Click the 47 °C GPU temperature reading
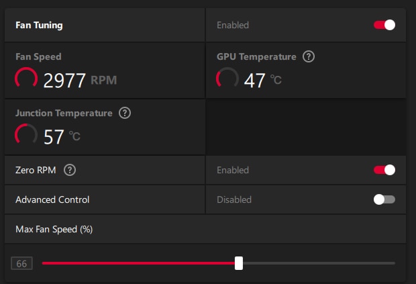416x284 pixels. pyautogui.click(x=262, y=80)
